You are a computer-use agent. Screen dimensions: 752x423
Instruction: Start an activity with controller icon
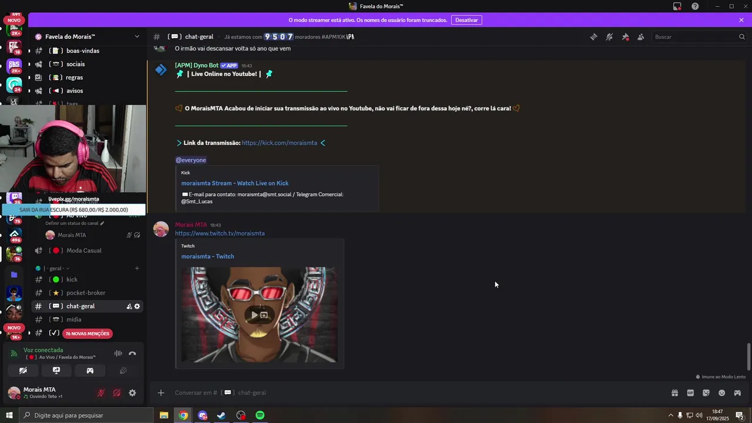coord(90,371)
